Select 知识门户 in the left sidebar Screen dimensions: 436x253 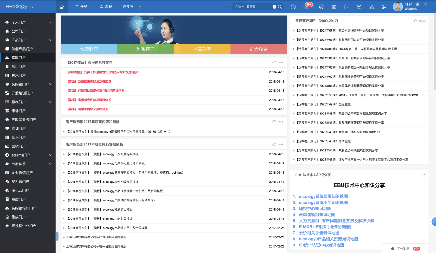tap(19, 137)
